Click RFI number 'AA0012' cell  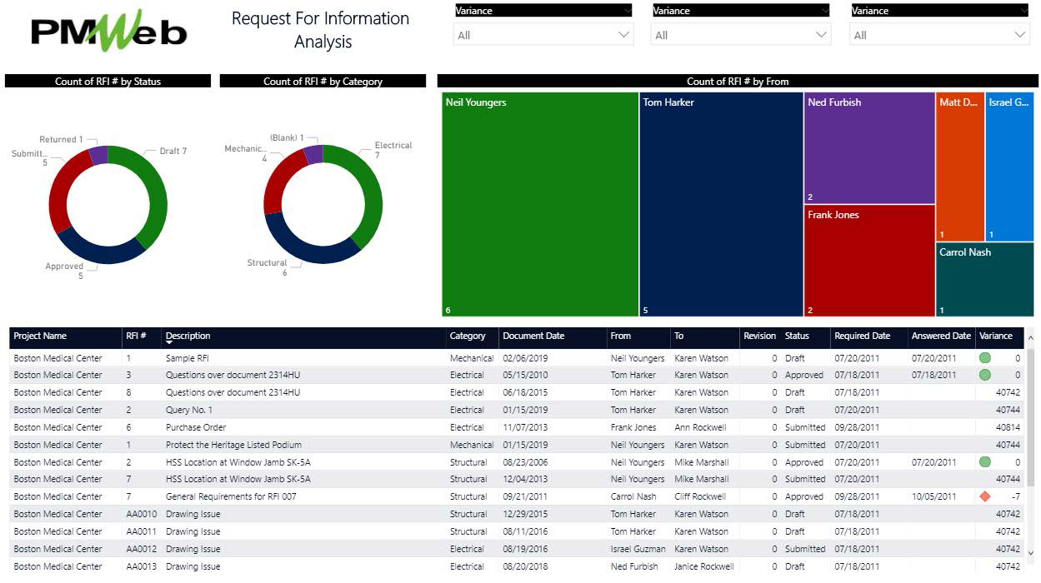(142, 549)
